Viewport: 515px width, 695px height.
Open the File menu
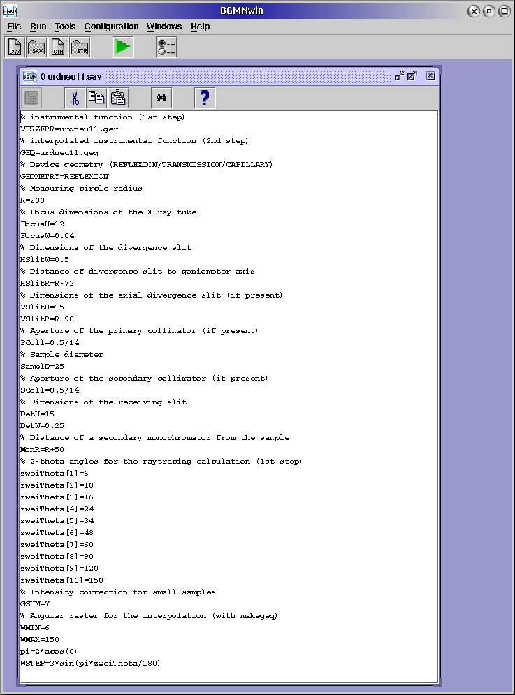(14, 27)
